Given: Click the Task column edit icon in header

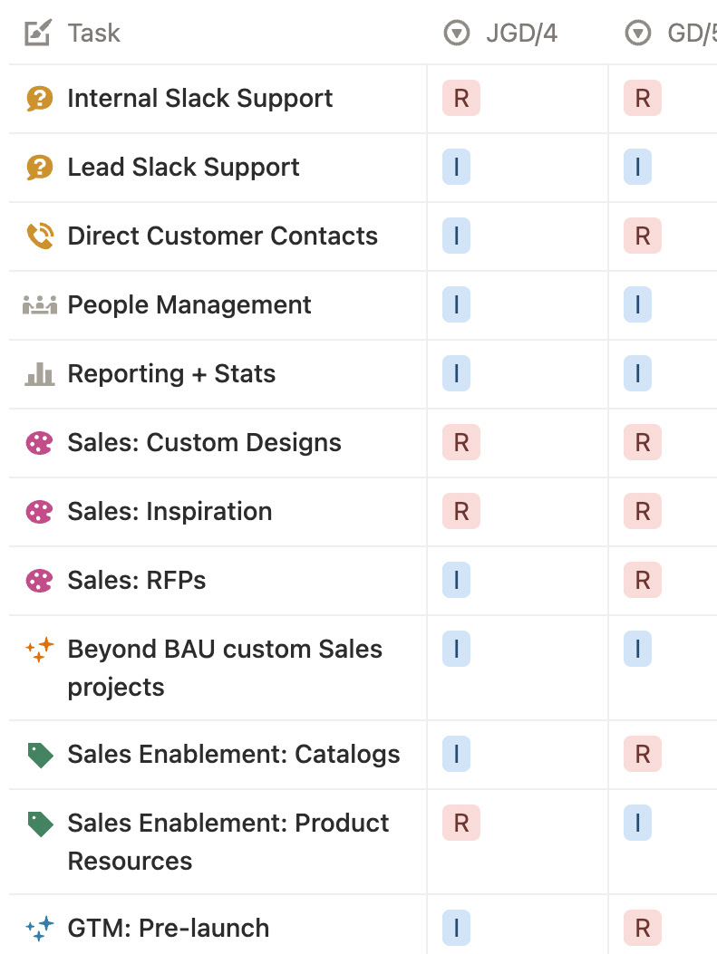Looking at the screenshot, I should [38, 33].
